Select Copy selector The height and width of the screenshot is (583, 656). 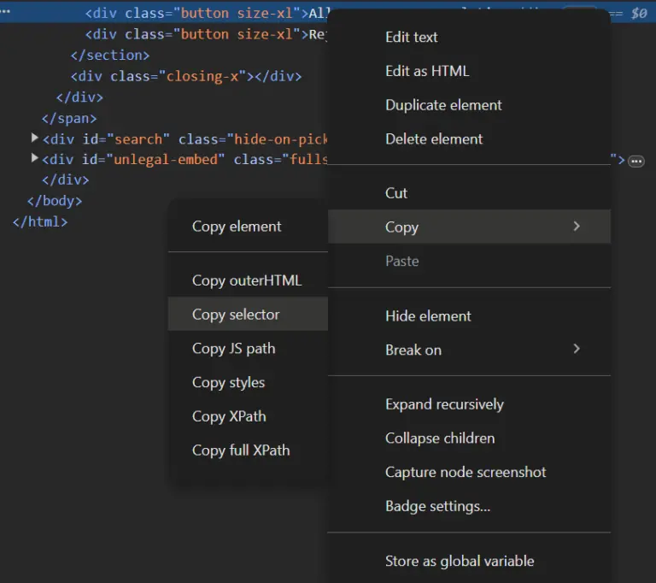pos(248,314)
